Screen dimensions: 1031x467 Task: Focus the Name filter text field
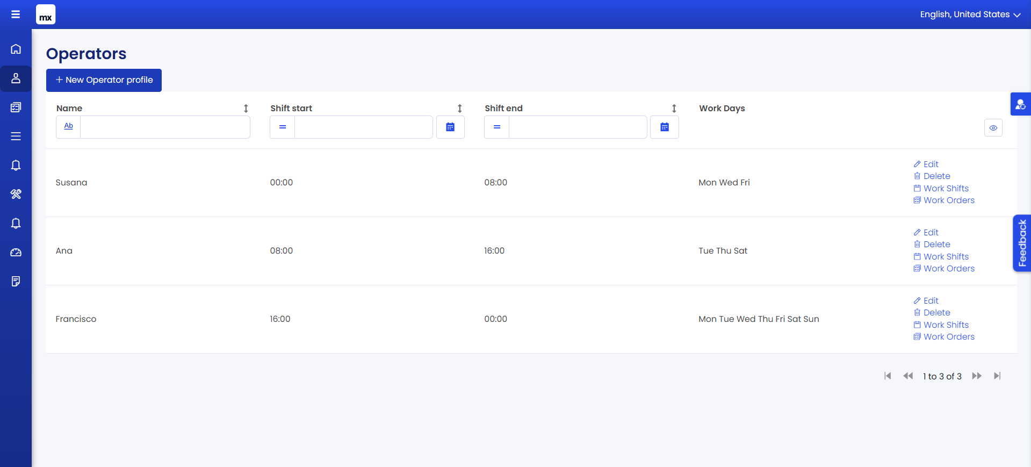tap(165, 127)
